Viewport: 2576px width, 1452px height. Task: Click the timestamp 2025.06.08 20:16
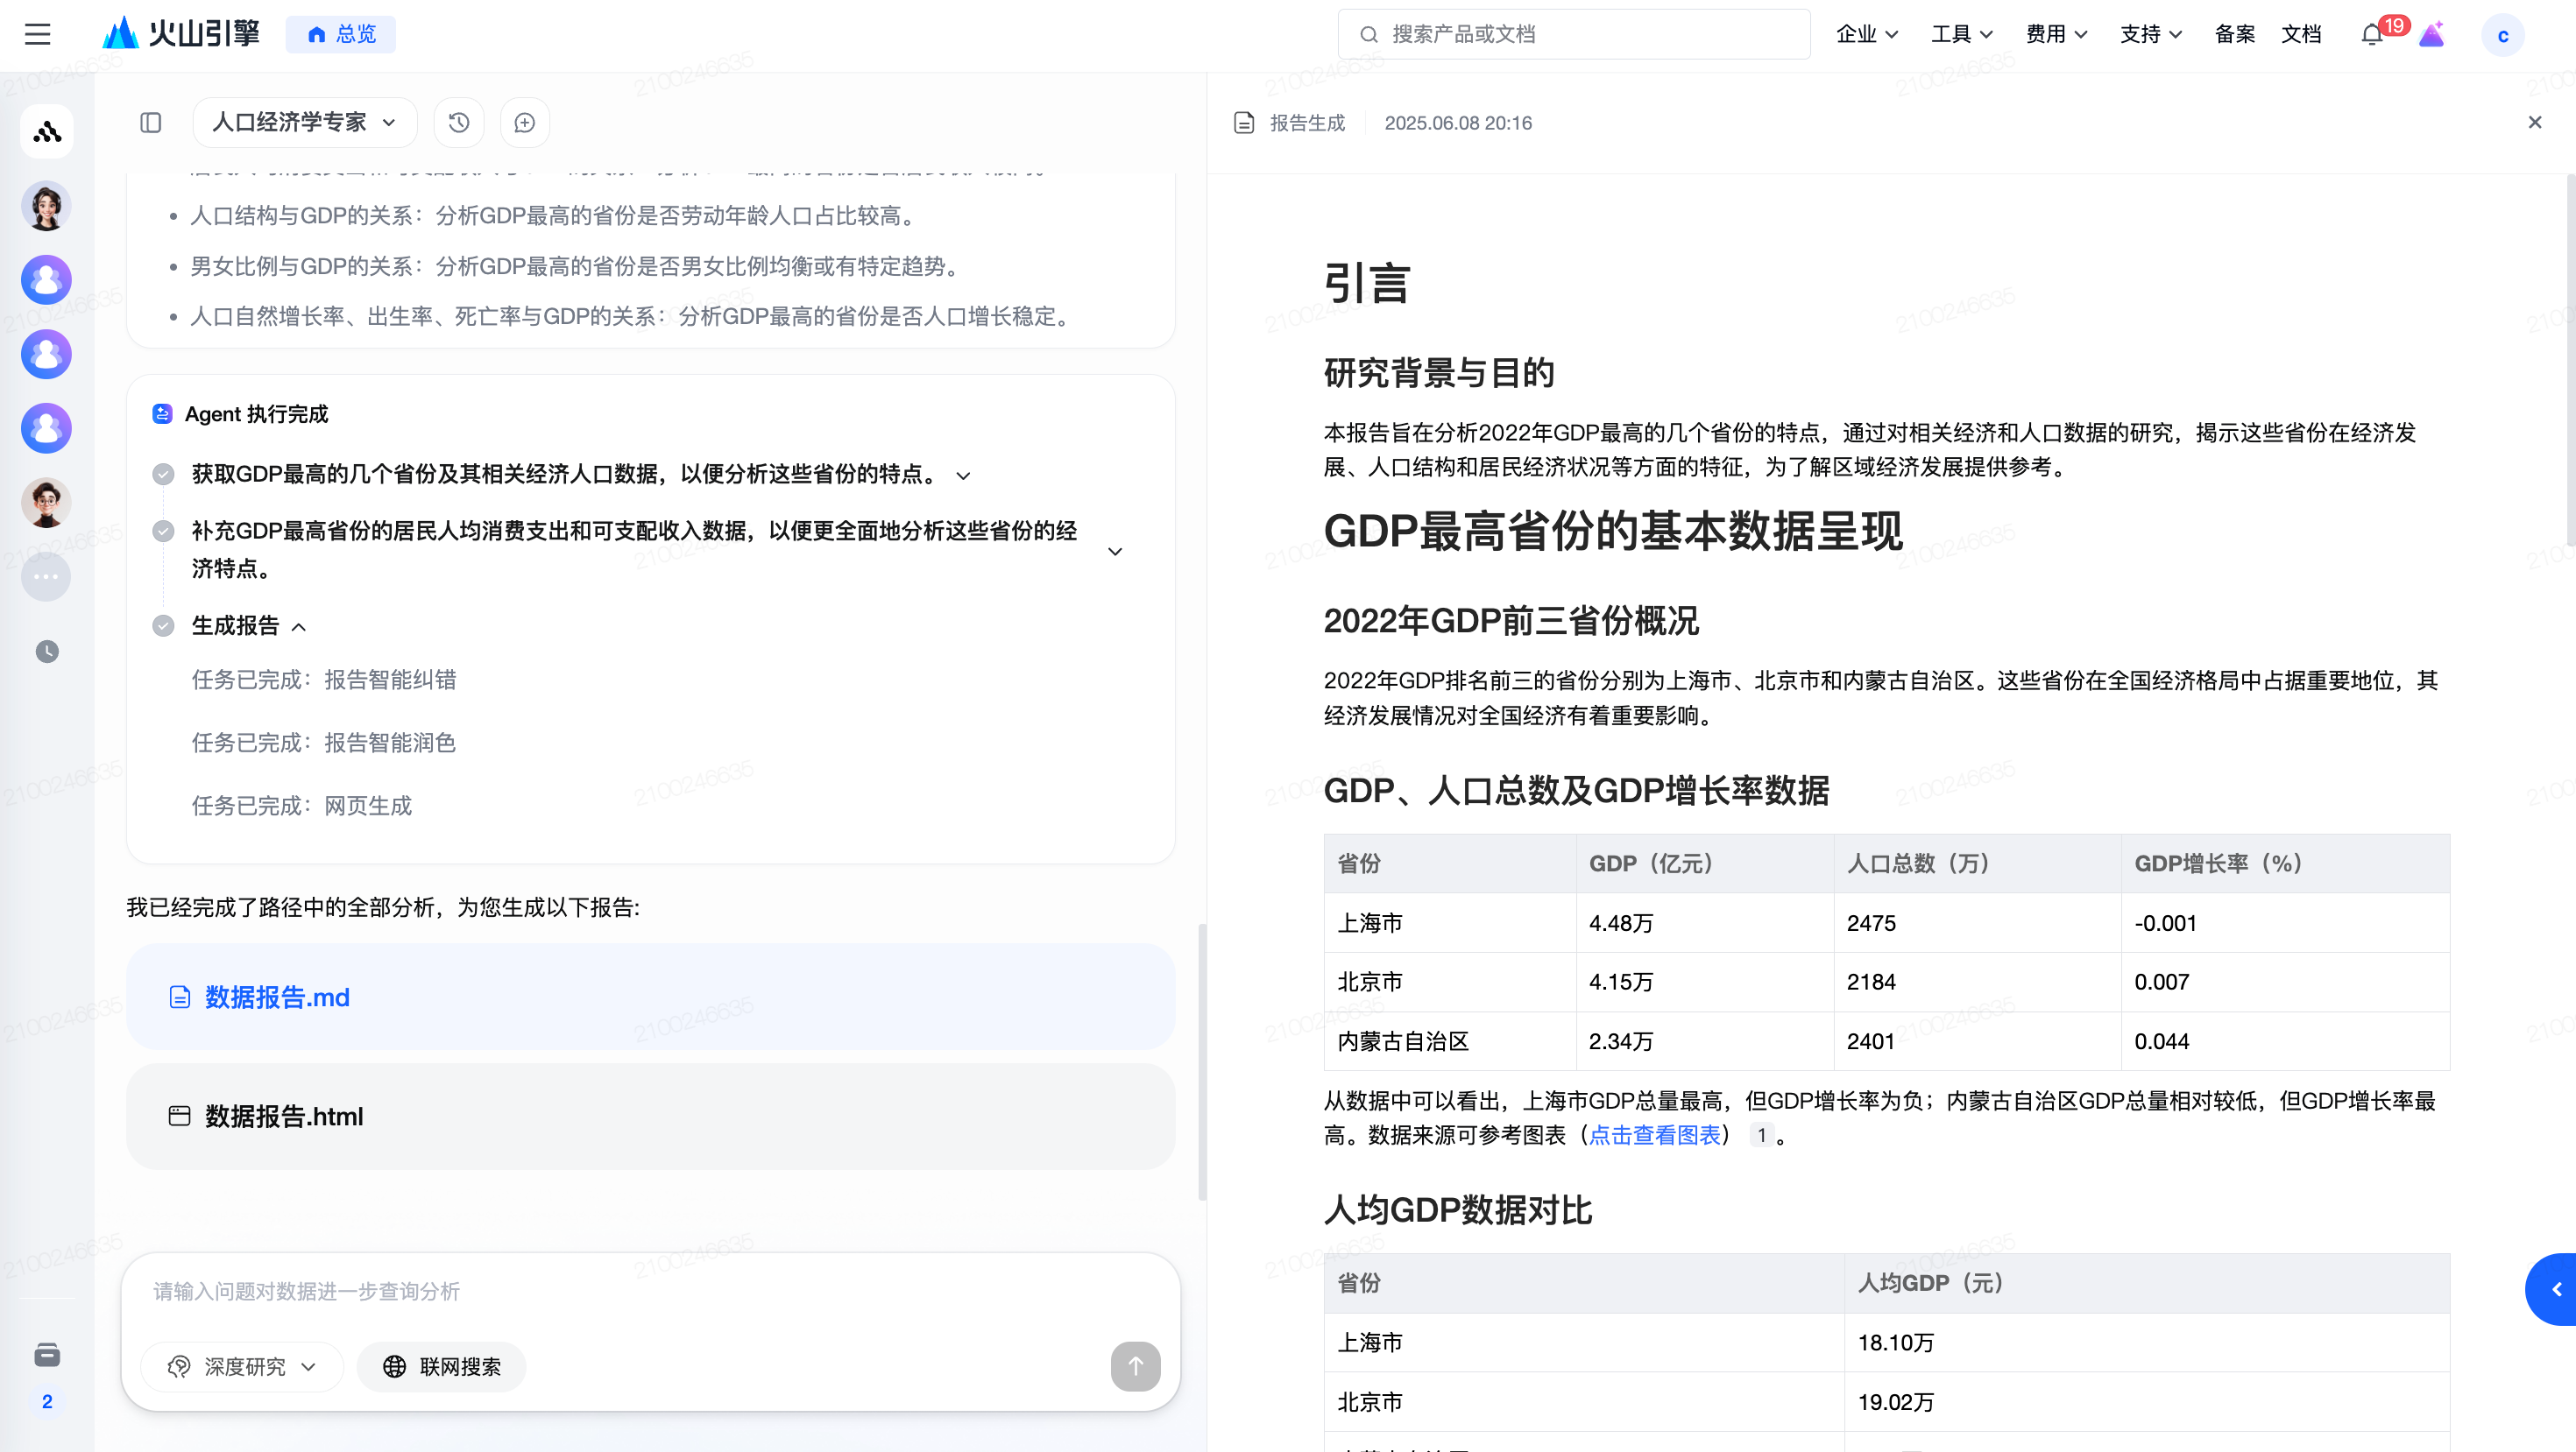click(x=1458, y=122)
